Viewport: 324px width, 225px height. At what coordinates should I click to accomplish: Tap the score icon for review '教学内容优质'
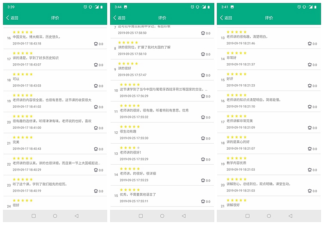[309, 170]
